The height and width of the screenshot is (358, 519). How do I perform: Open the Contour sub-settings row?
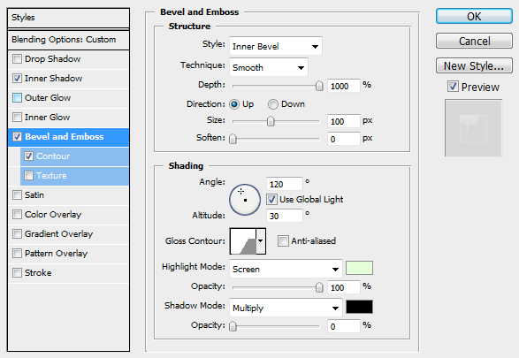(x=74, y=156)
